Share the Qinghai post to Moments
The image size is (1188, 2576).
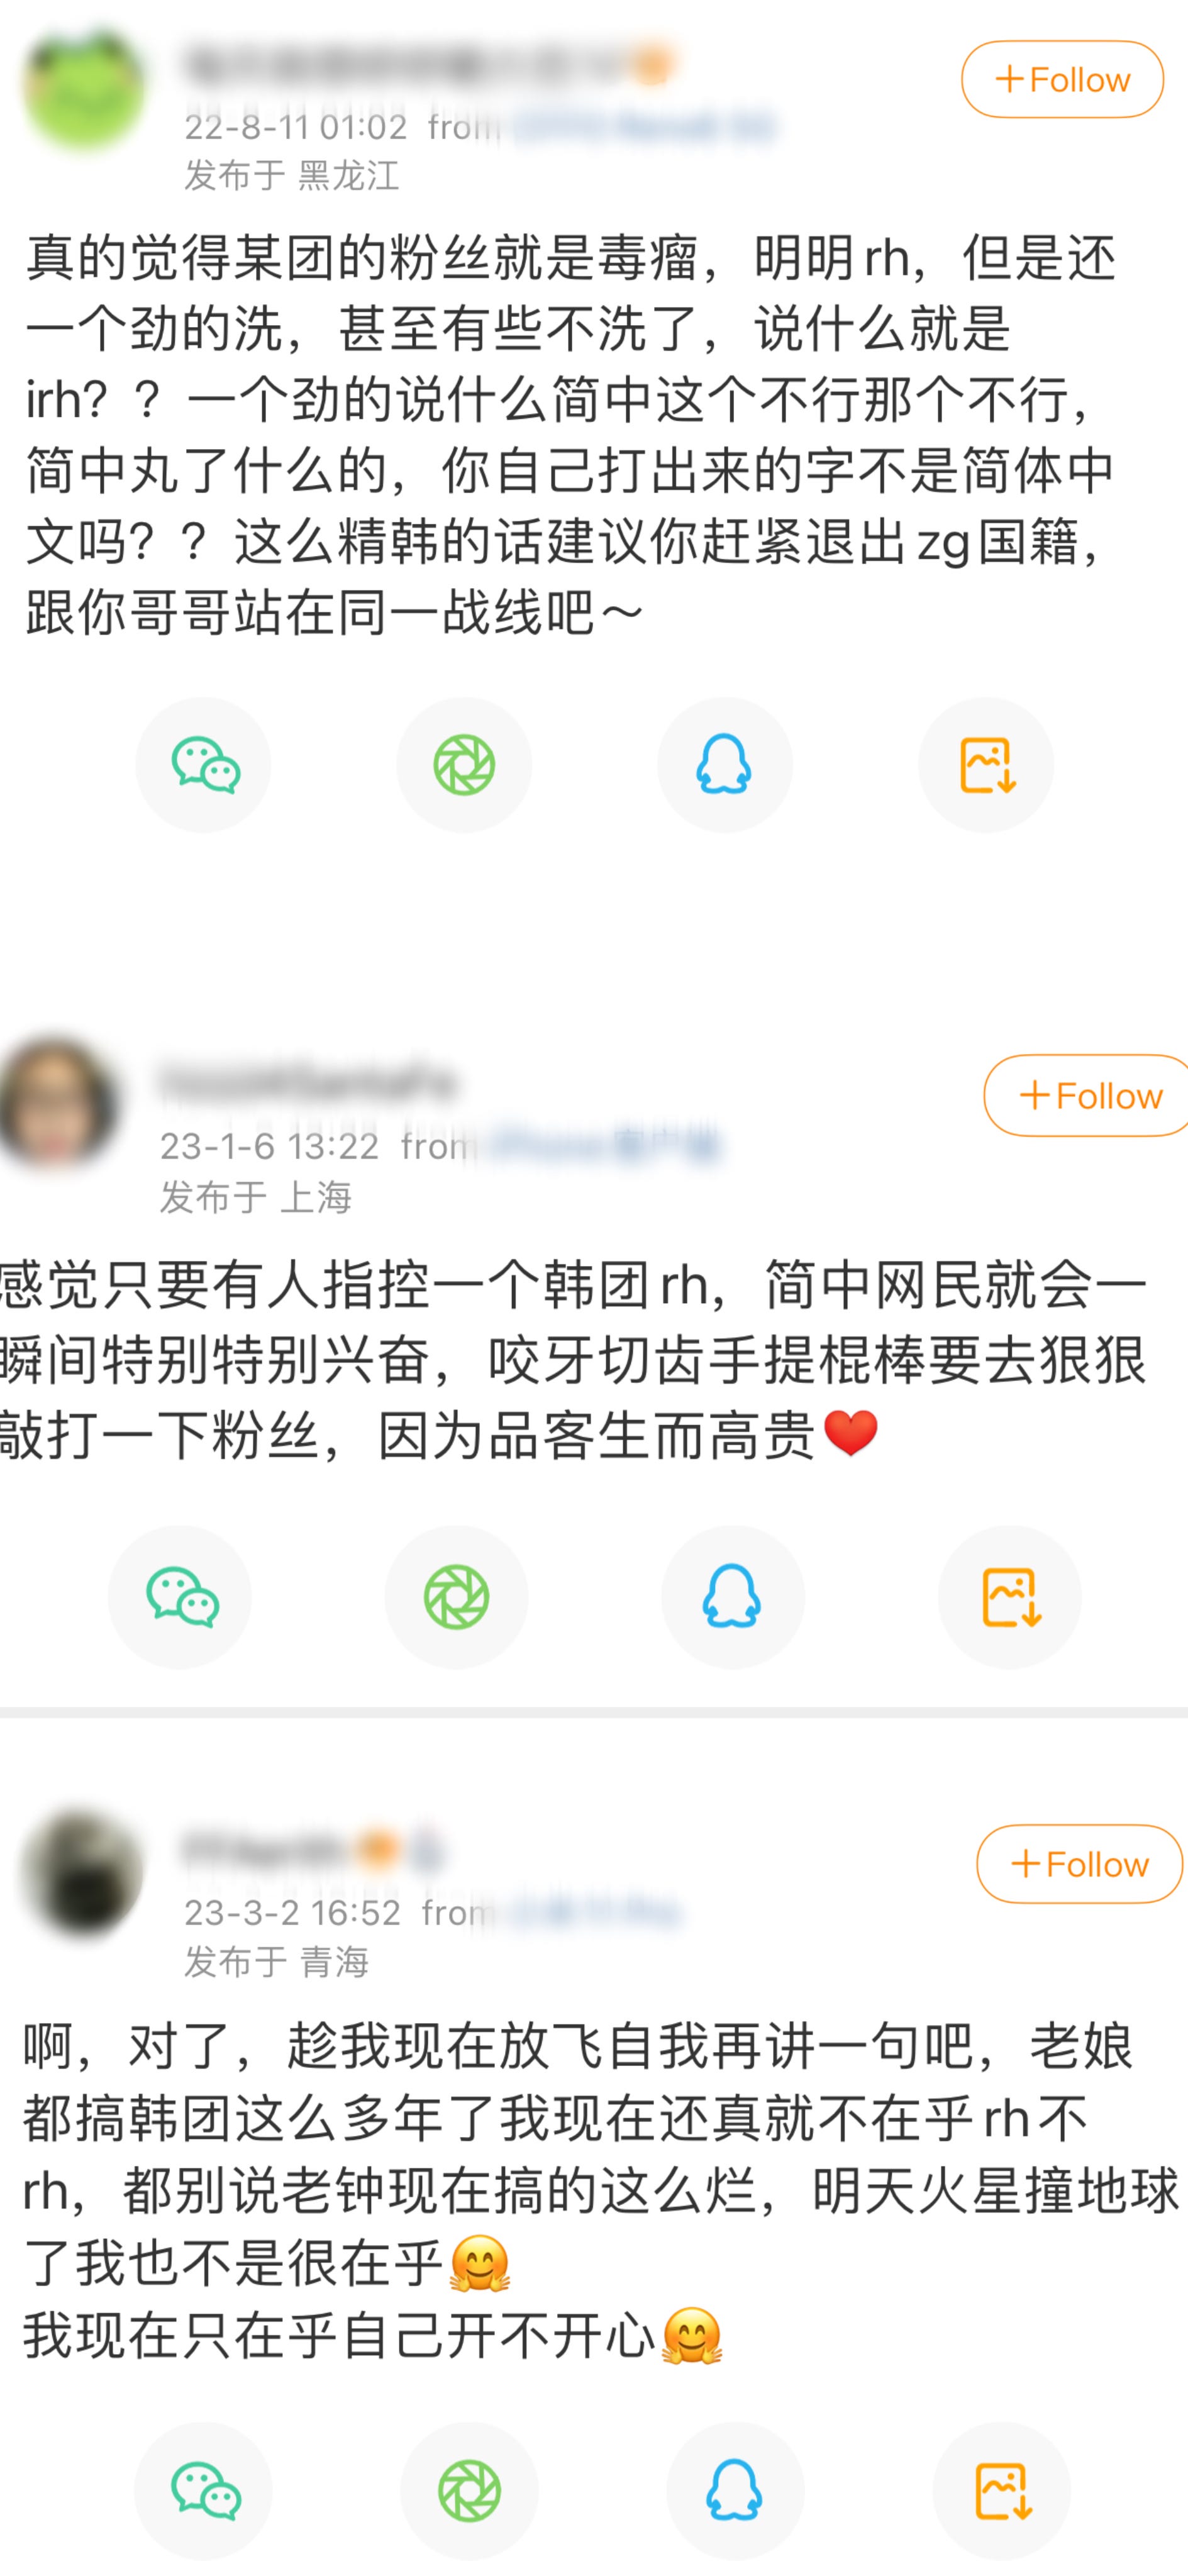tap(469, 2491)
